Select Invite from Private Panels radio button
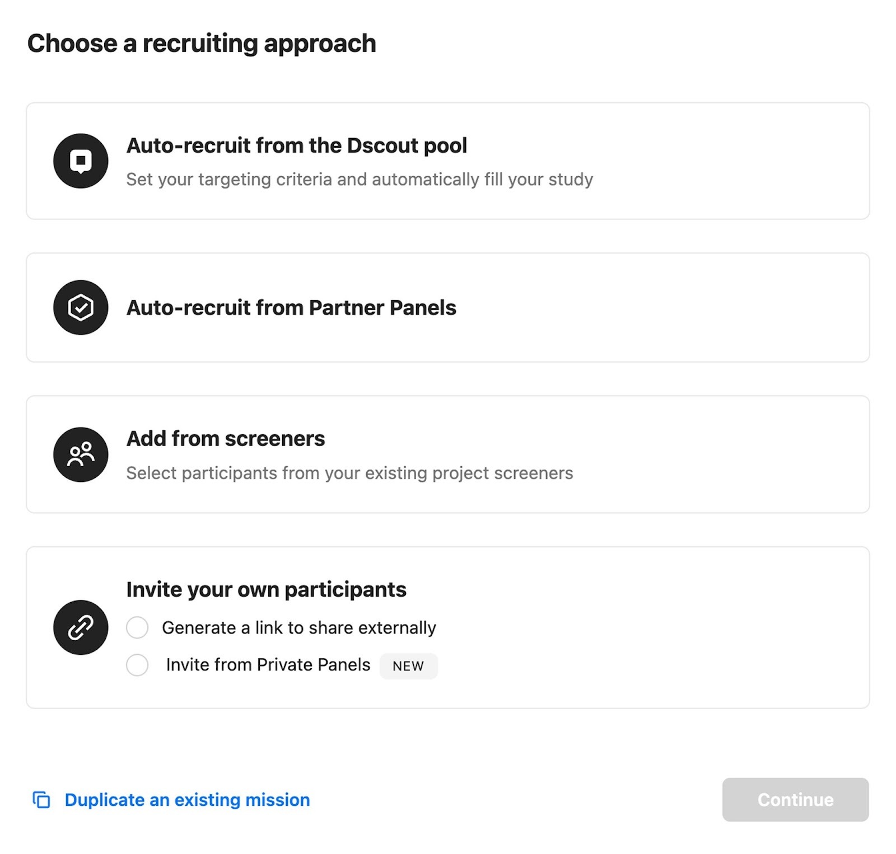This screenshot has height=854, width=896. tap(137, 665)
